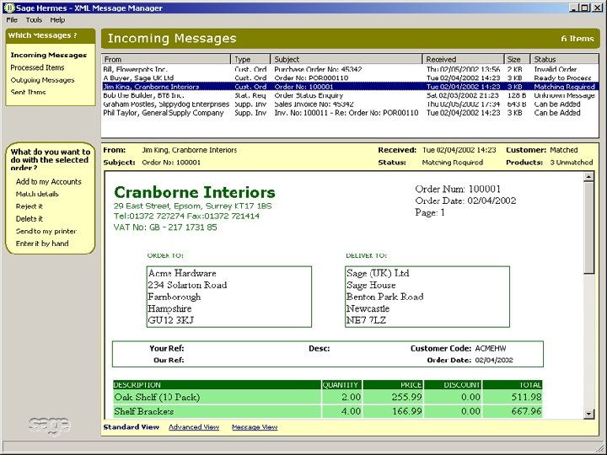Go to Sent Items

click(x=28, y=93)
